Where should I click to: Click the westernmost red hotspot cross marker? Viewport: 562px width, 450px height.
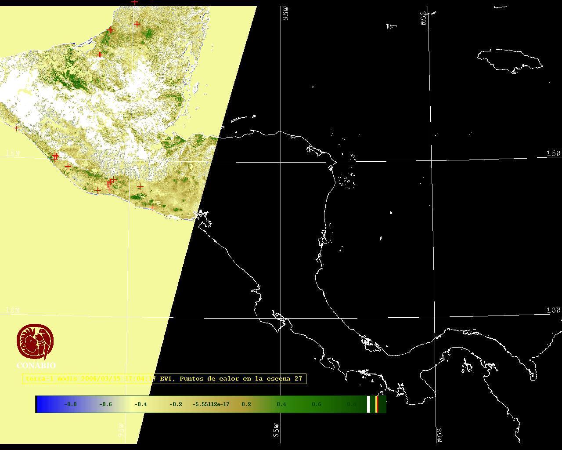[x=17, y=128]
